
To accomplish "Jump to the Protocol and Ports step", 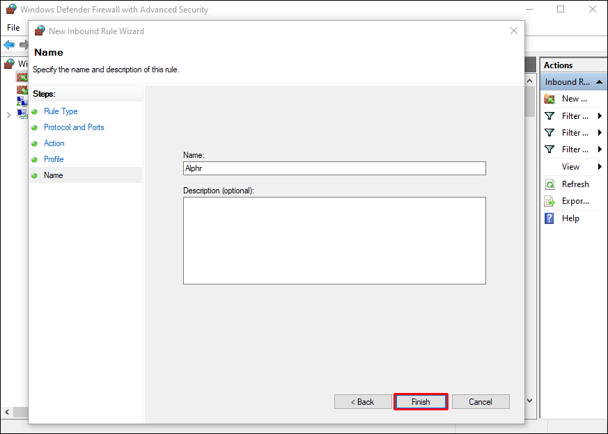I will click(74, 127).
